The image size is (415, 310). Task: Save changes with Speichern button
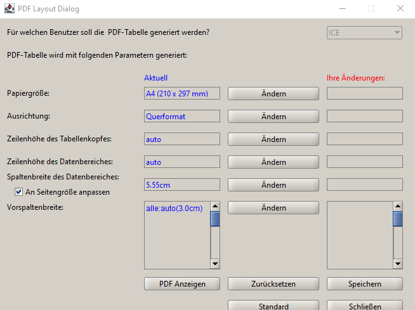pyautogui.click(x=365, y=284)
